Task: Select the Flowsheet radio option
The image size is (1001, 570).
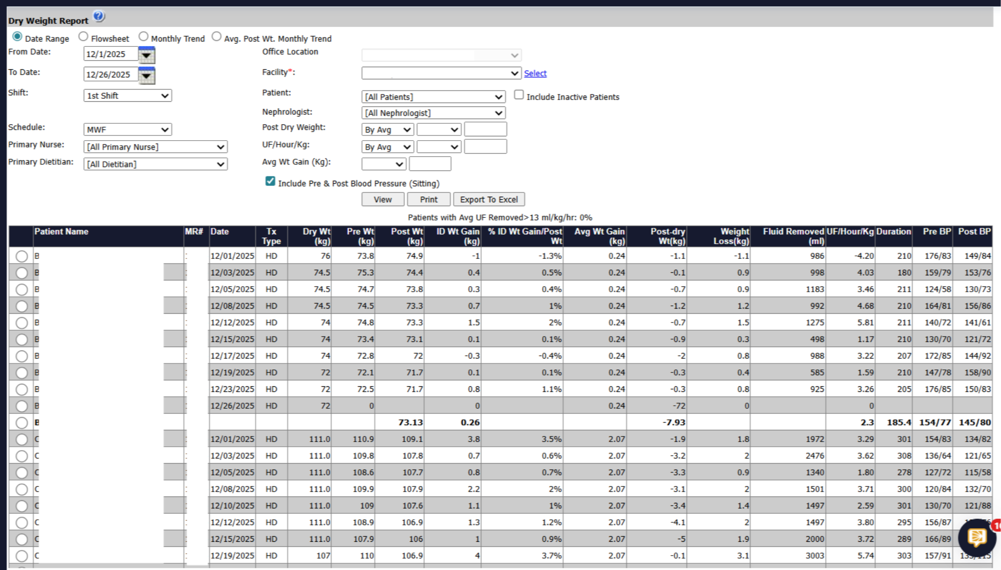Action: coord(83,37)
